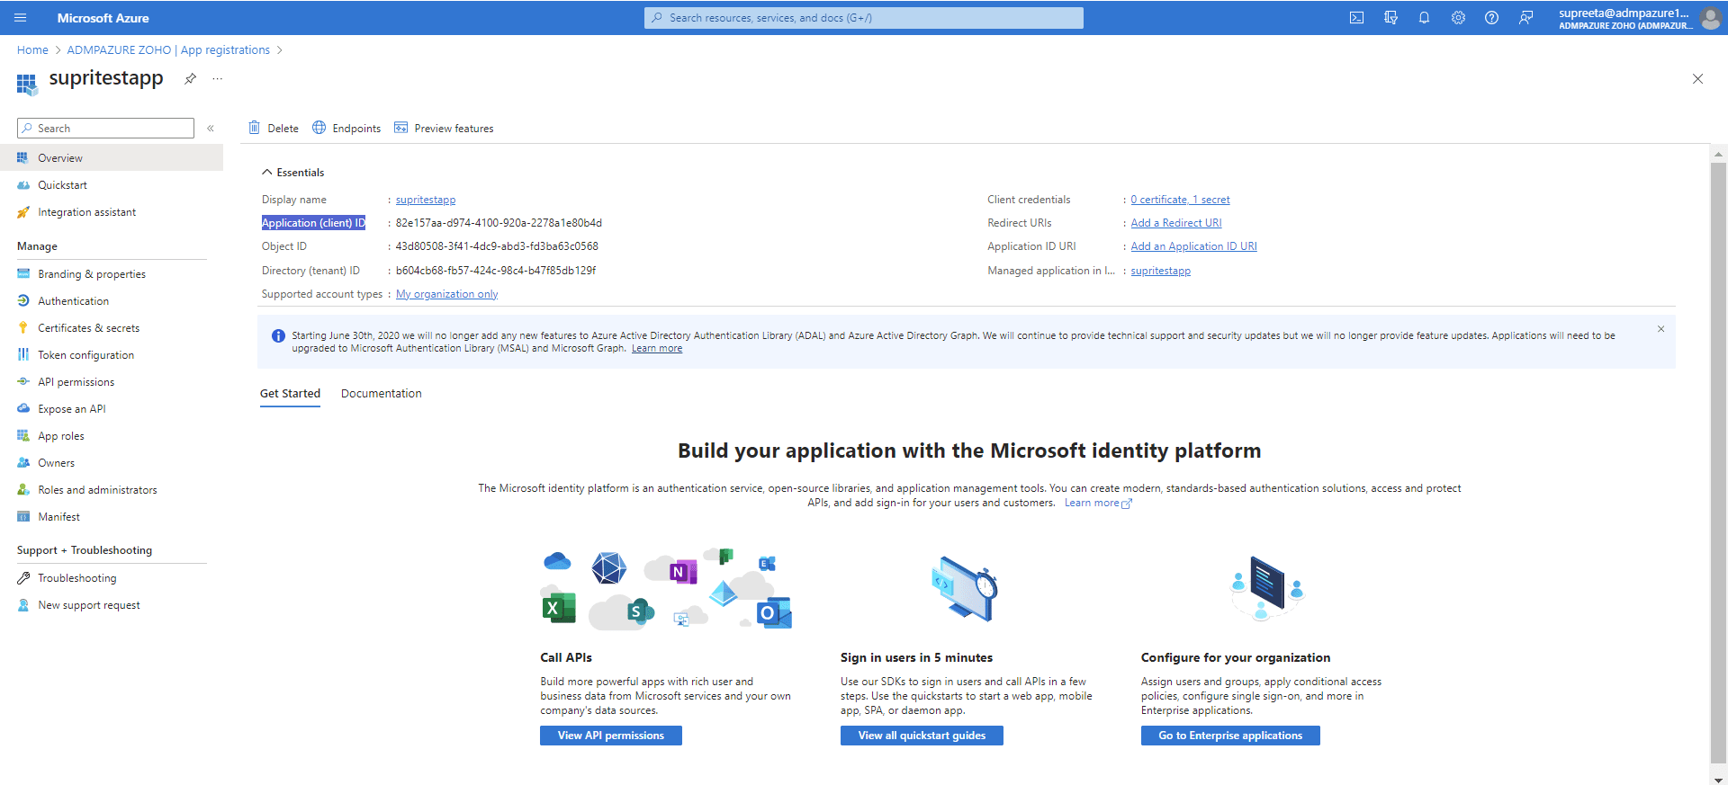Click Learn more about identity platform
The image size is (1728, 785).
1098,504
